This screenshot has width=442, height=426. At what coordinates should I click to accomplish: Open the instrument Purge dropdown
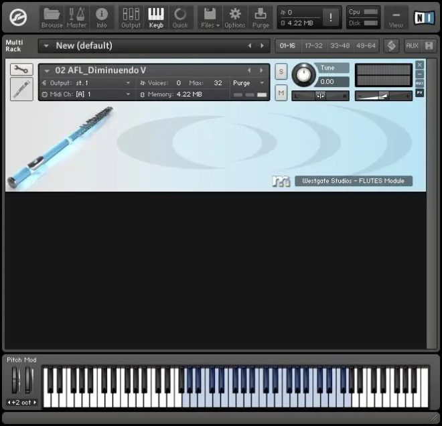pyautogui.click(x=248, y=83)
